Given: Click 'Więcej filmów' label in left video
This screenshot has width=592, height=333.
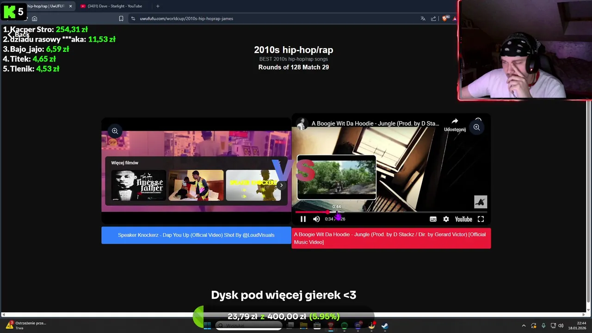Looking at the screenshot, I should (125, 163).
